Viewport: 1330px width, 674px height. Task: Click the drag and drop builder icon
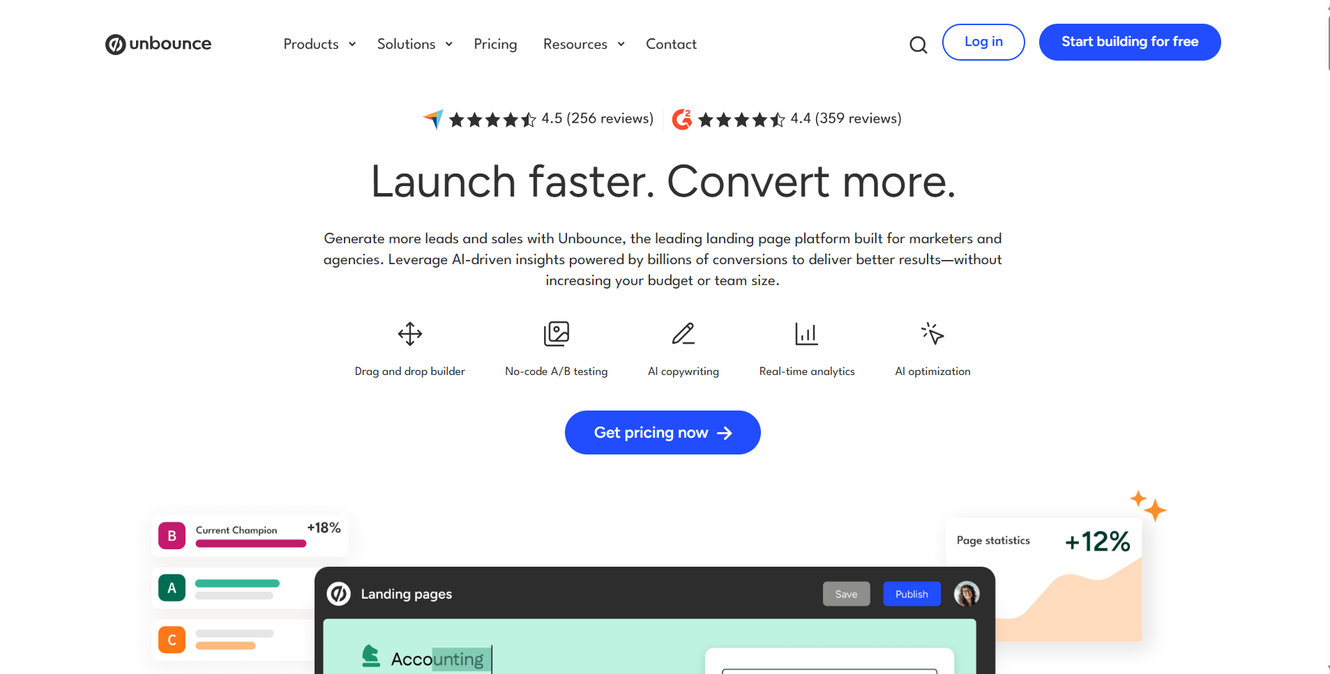tap(410, 334)
